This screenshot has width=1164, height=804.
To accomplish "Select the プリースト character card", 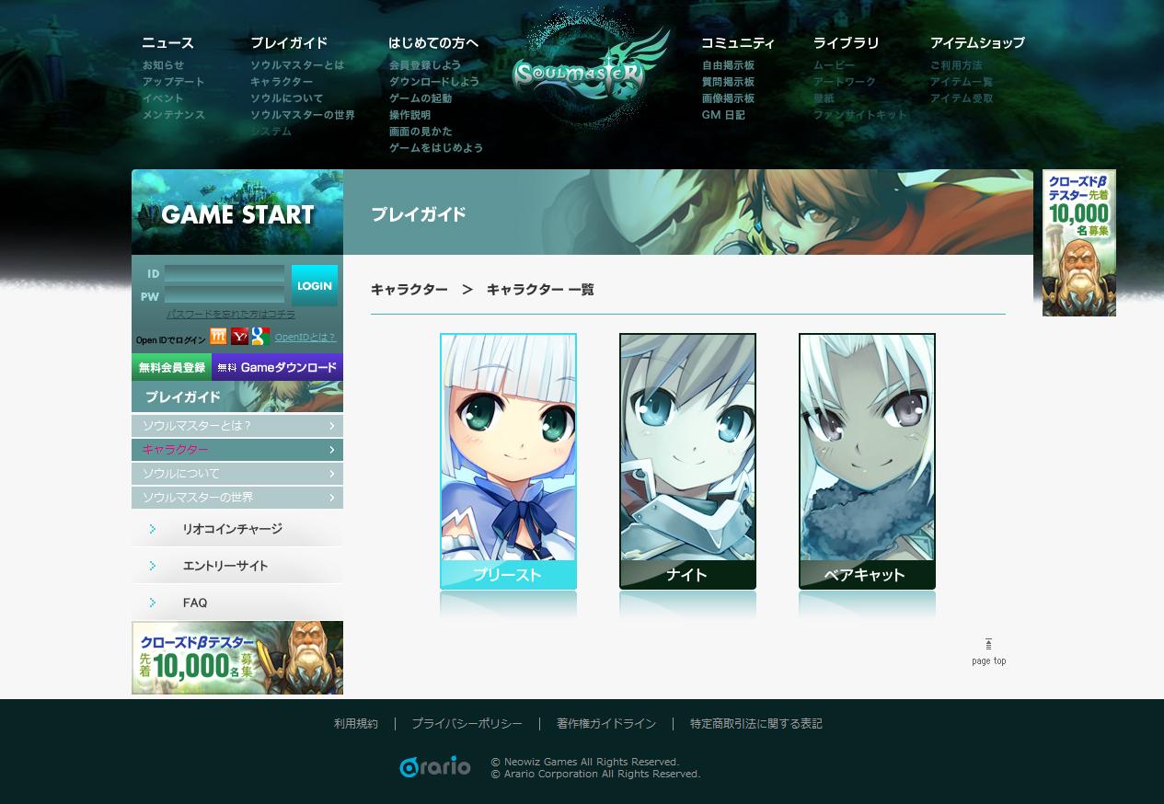I will [508, 461].
